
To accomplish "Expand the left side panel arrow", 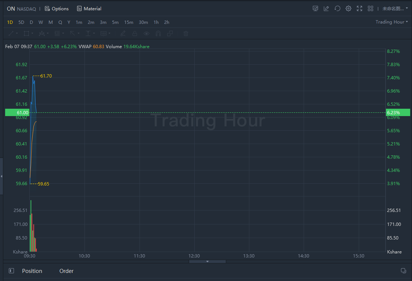I will point(1,176).
